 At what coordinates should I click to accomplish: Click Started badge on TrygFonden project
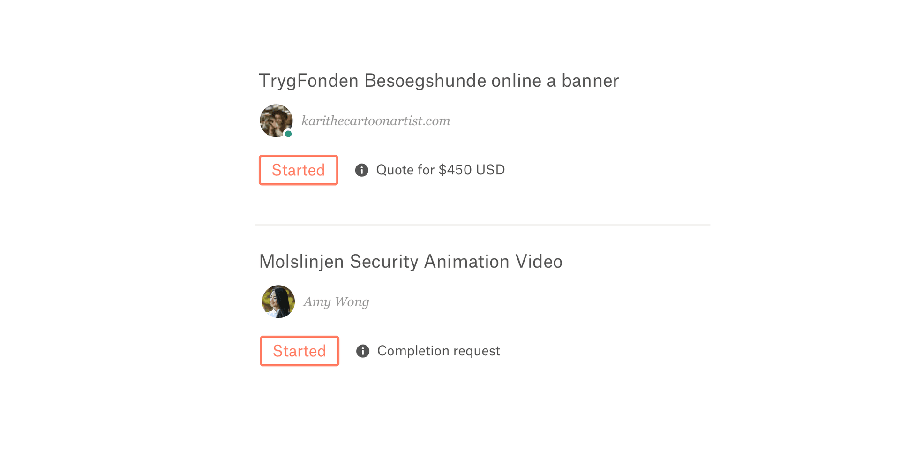click(298, 170)
